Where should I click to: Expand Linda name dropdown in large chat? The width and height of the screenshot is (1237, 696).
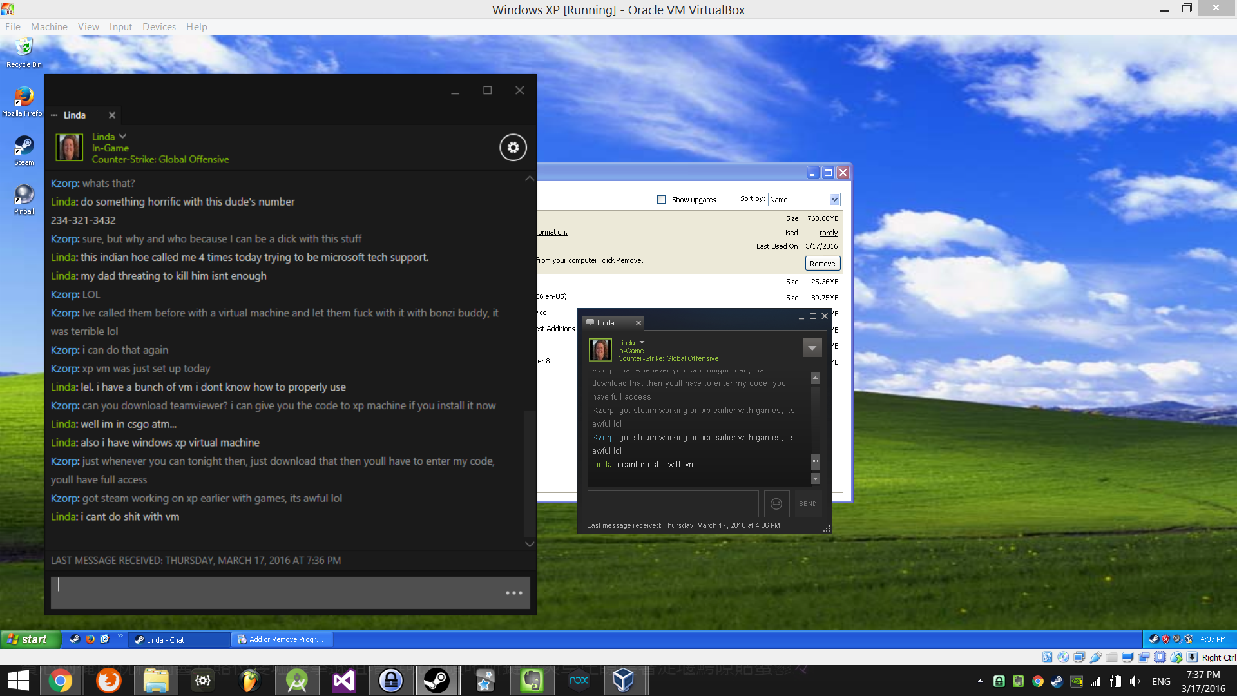122,137
